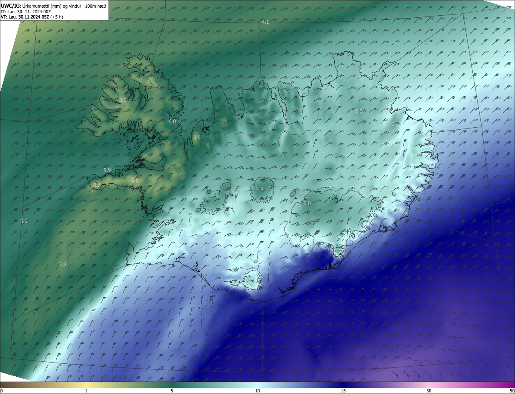Click the 7.1 value label near the east coast
The width and height of the screenshot is (515, 394).
(x=395, y=125)
